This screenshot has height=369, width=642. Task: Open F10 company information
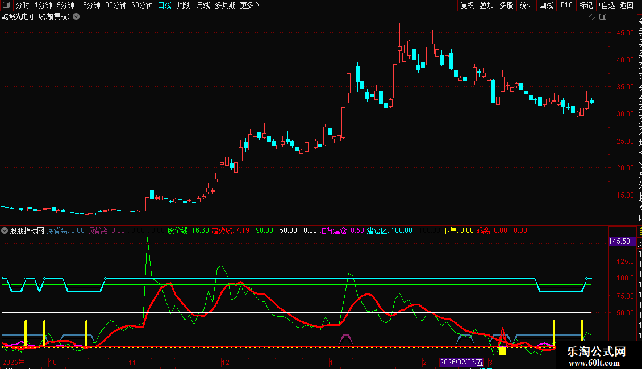pyautogui.click(x=566, y=5)
